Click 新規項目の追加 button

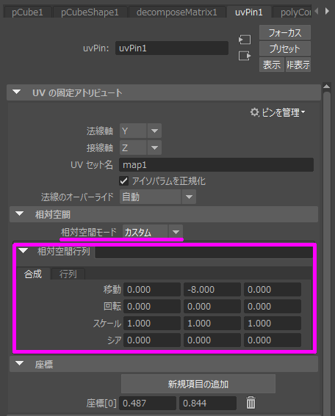click(x=198, y=384)
